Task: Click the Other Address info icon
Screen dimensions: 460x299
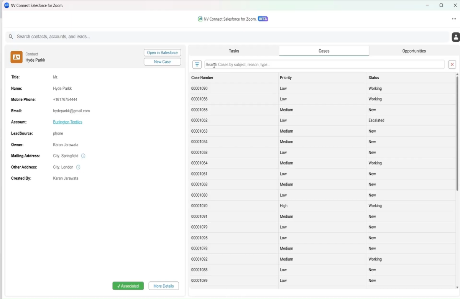Action: pos(78,167)
